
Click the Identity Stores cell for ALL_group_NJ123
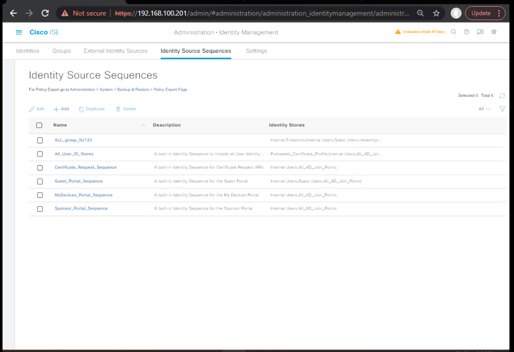coord(326,140)
